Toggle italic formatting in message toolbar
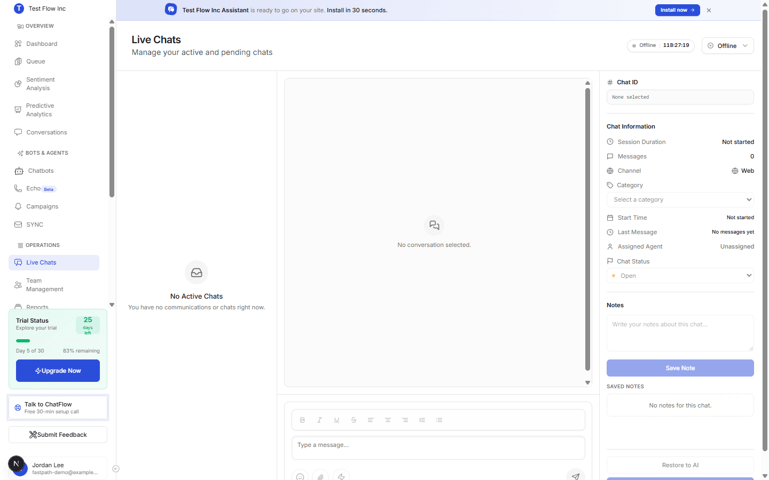This screenshot has height=480, width=769. point(319,420)
